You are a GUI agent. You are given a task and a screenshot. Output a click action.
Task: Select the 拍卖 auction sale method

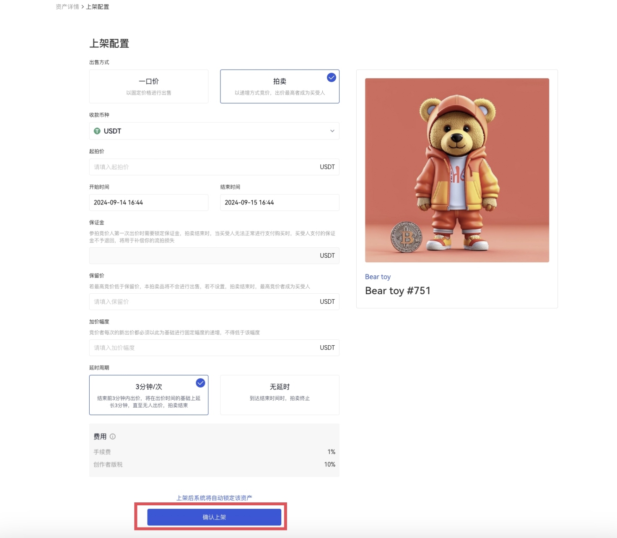point(279,86)
